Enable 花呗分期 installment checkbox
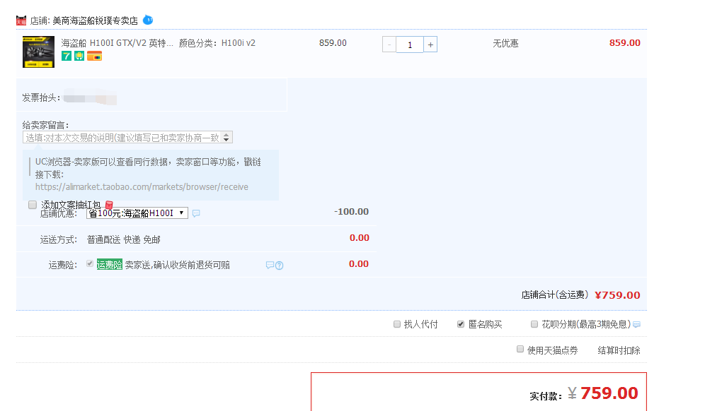The width and height of the screenshot is (705, 411). (534, 324)
